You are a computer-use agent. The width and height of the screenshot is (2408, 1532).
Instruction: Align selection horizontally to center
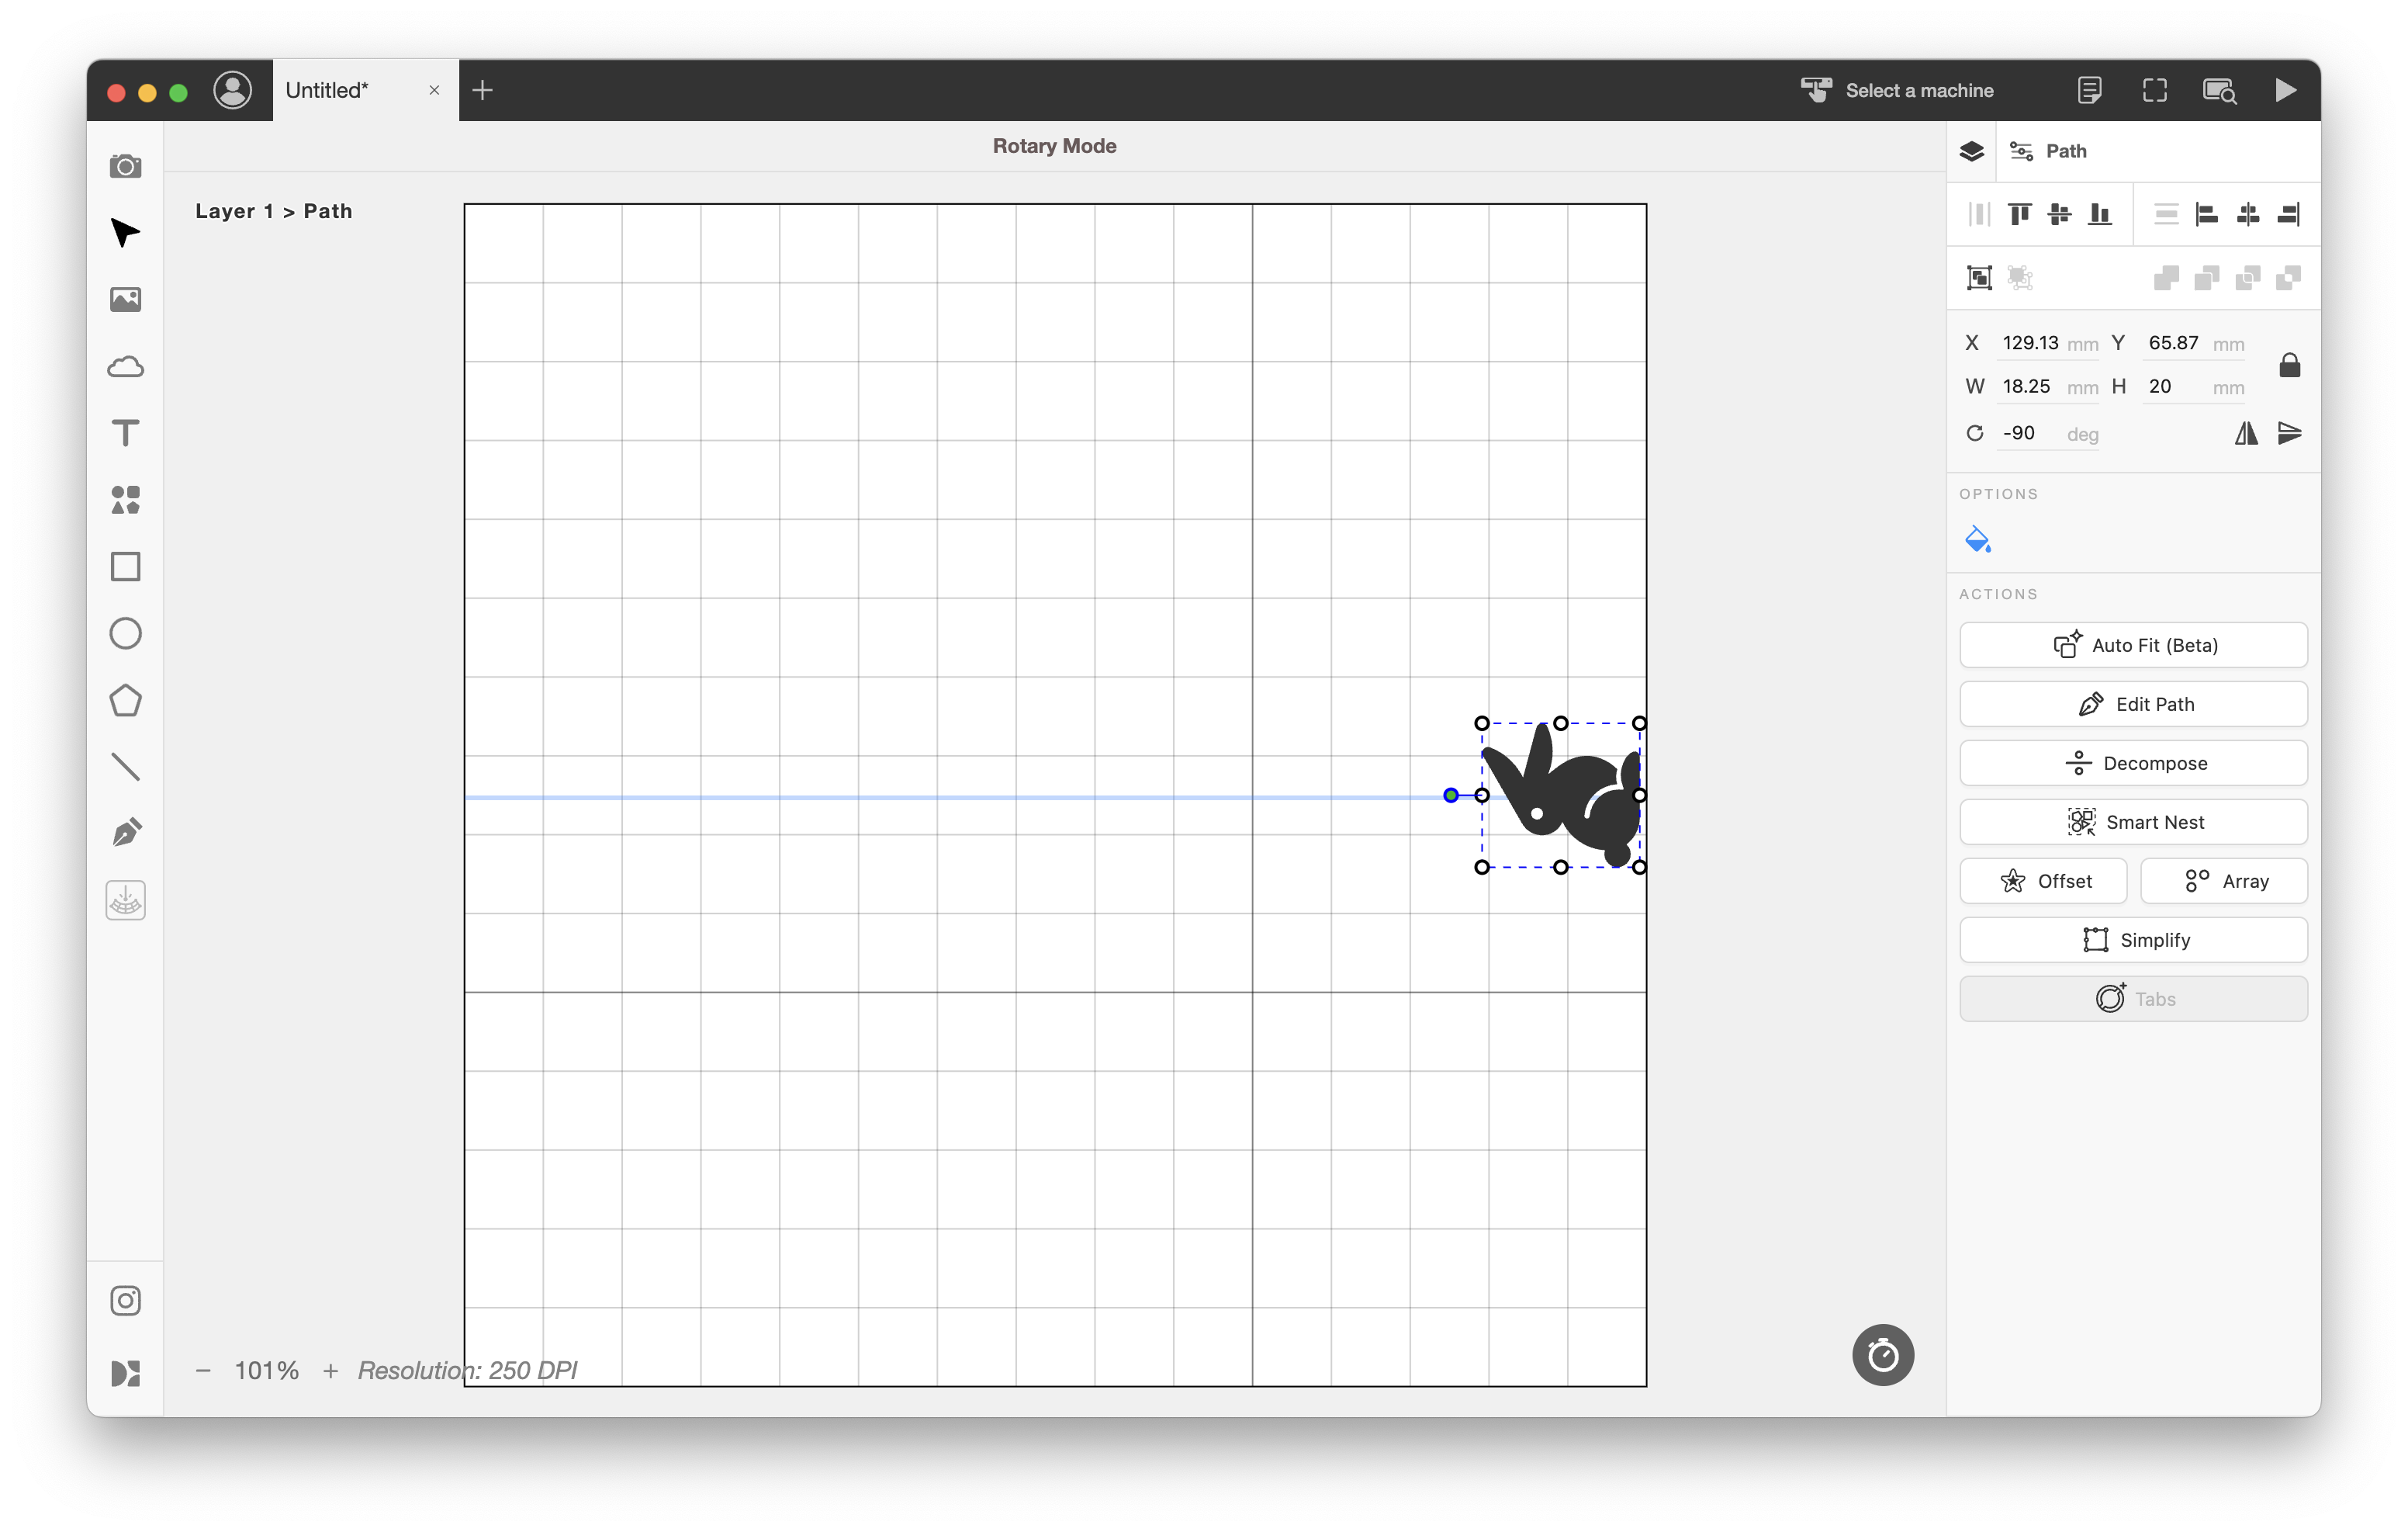click(2247, 214)
